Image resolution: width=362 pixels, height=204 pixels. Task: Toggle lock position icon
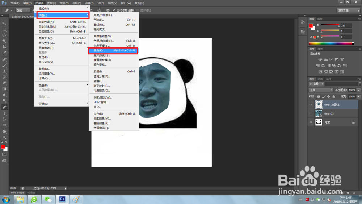329,97
